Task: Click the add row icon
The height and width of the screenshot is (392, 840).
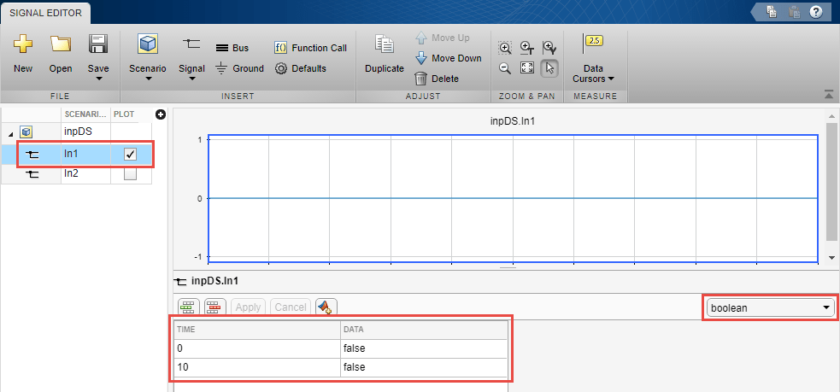Action: pos(189,307)
